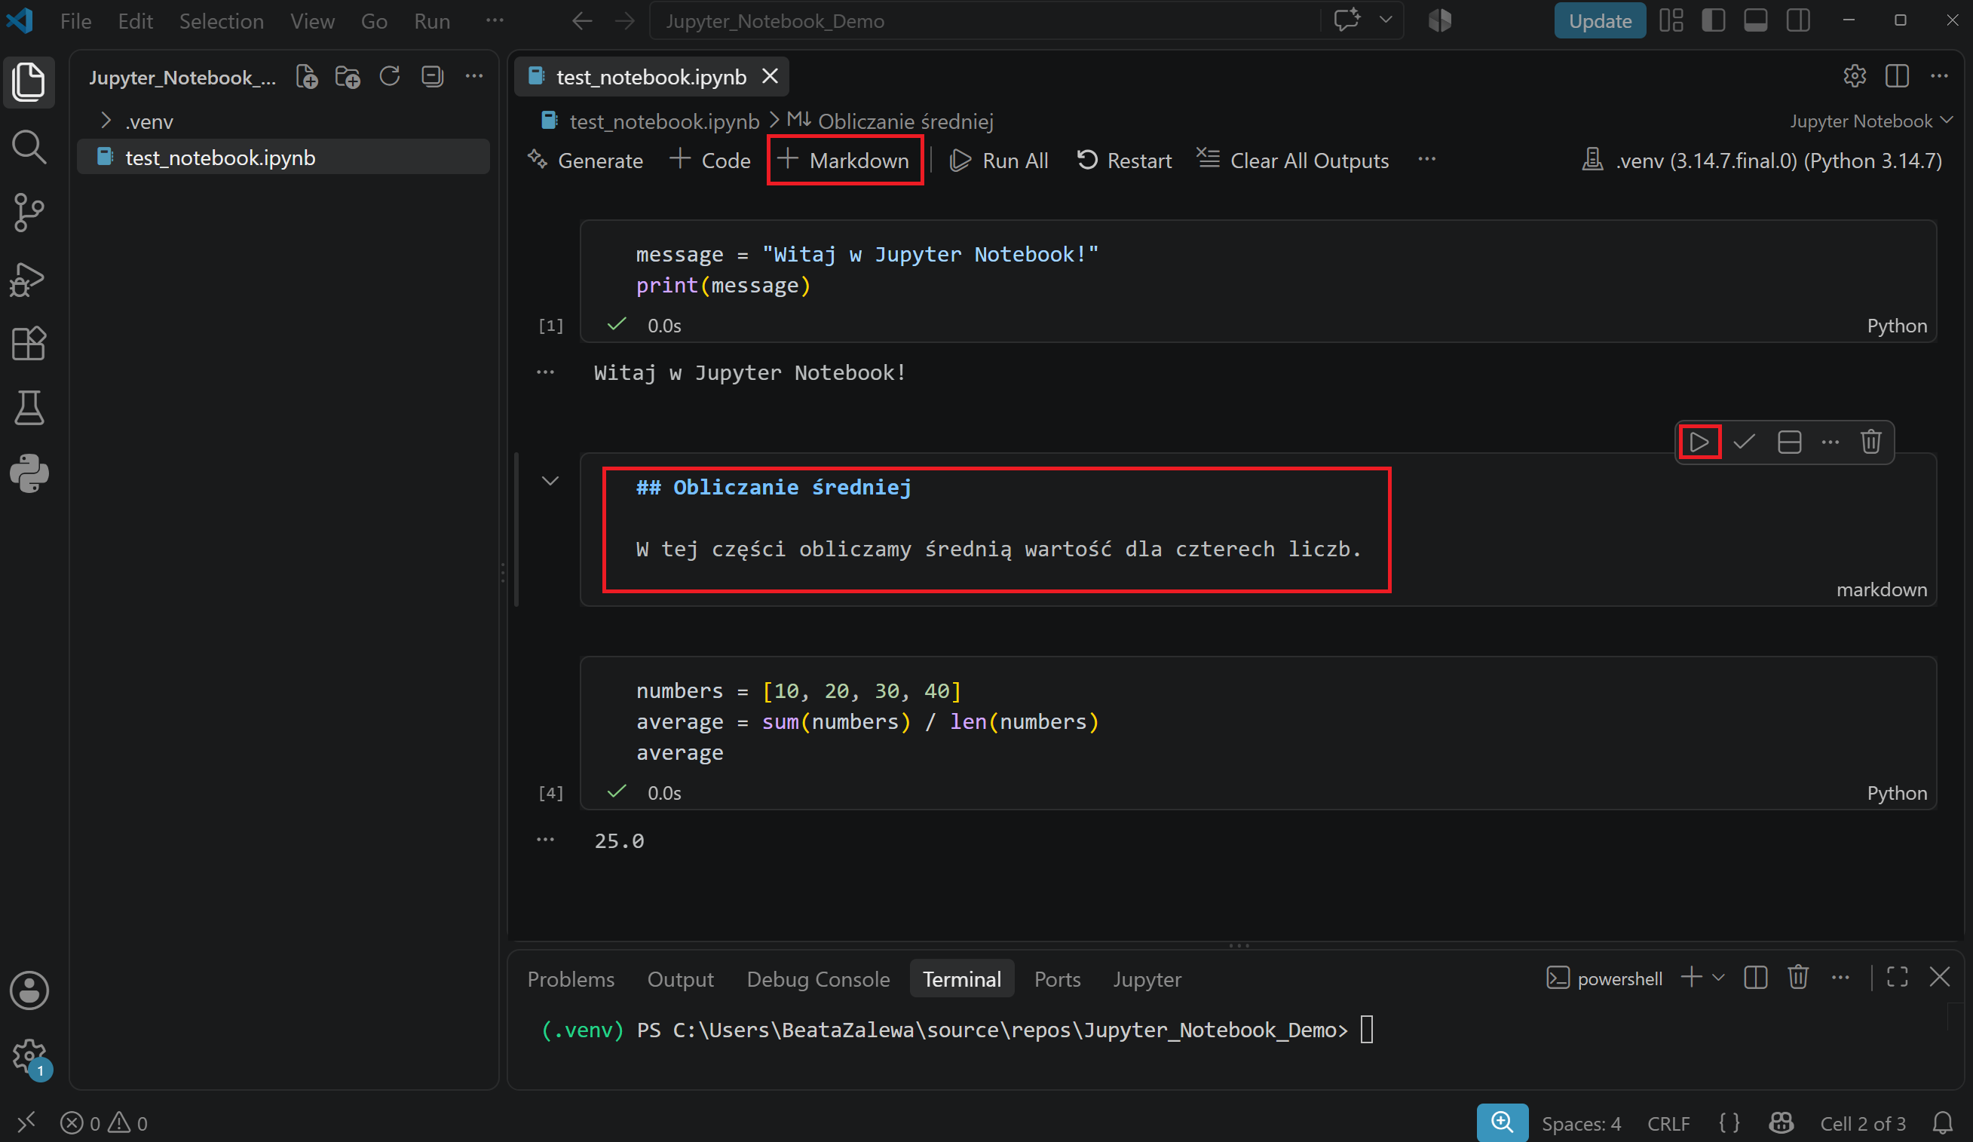This screenshot has height=1142, width=1973.
Task: Kill the terminal with trash icon
Action: 1797,978
